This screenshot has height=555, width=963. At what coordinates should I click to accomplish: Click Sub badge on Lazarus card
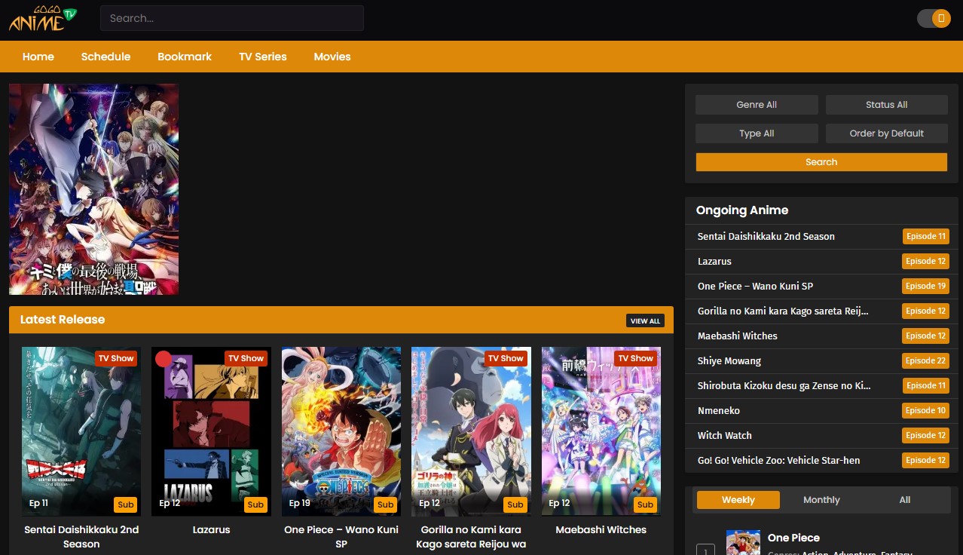click(x=255, y=504)
